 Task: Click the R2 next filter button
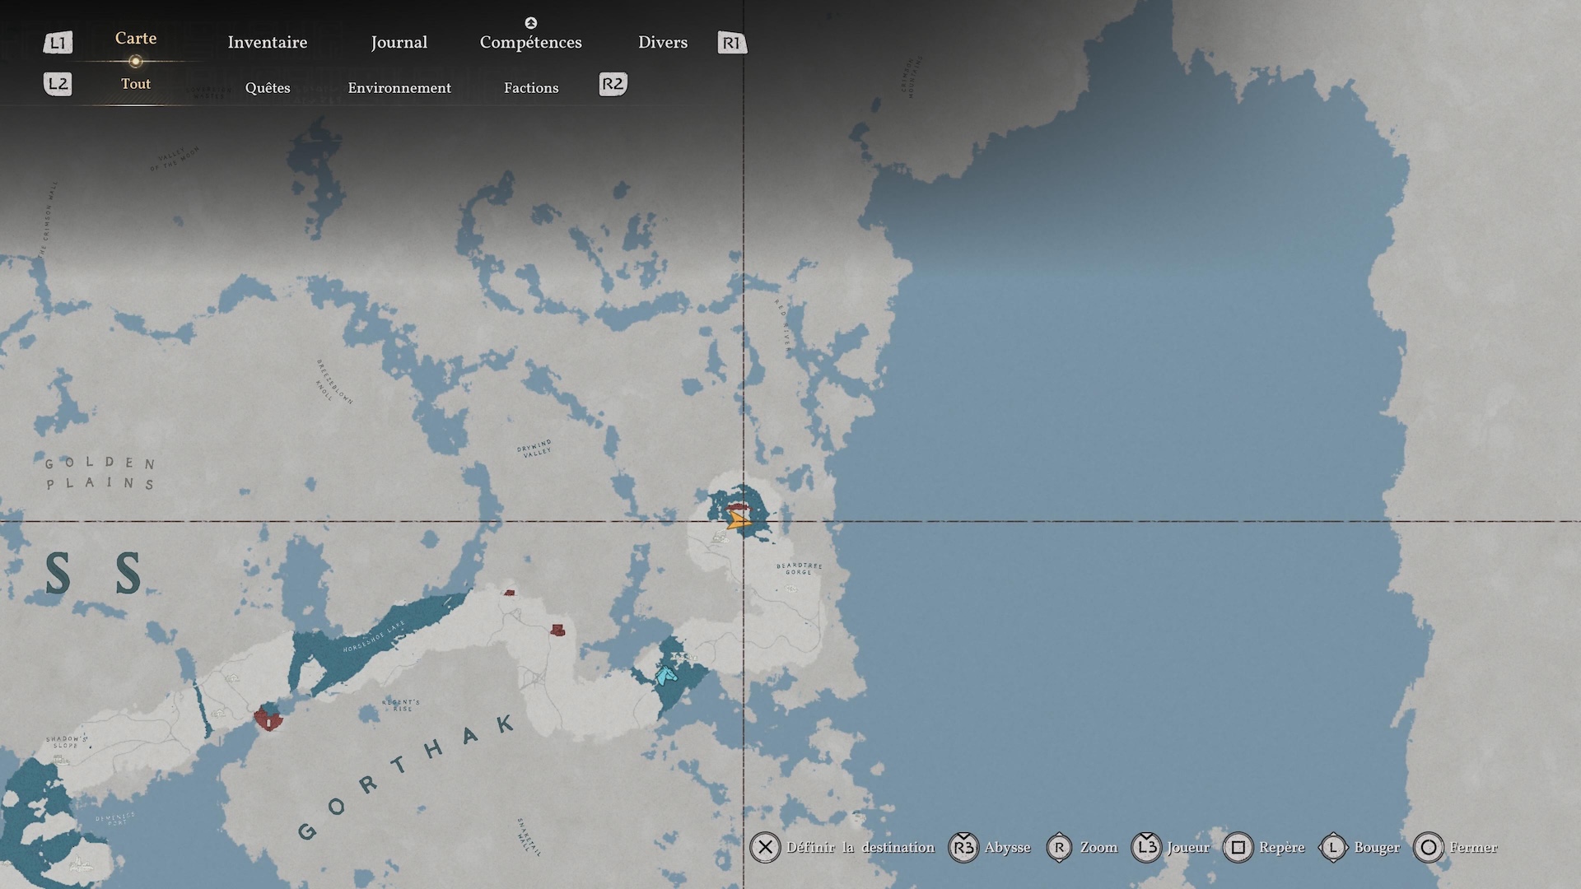pyautogui.click(x=613, y=84)
